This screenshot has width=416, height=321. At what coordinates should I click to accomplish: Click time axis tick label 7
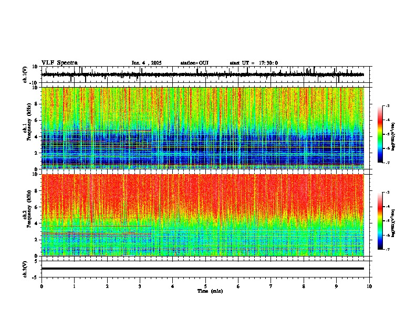pyautogui.click(x=271, y=286)
